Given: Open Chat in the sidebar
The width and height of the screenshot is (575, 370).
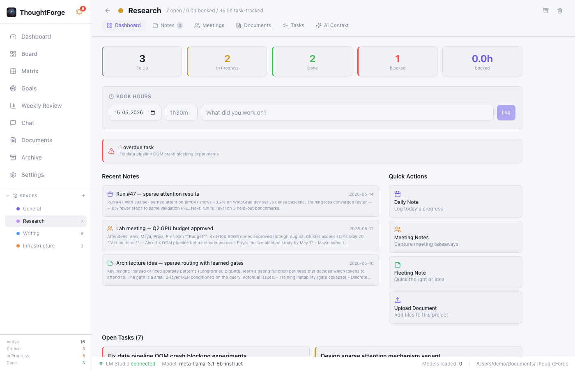Looking at the screenshot, I should (46, 123).
